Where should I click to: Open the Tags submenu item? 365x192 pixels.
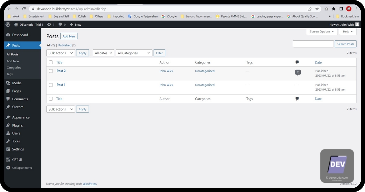coord(10,74)
